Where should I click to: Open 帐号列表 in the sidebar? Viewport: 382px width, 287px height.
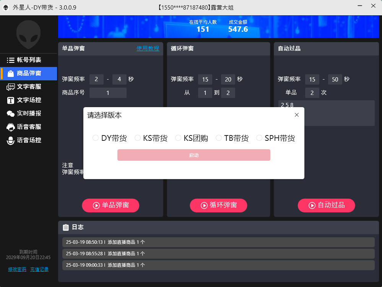tap(29, 60)
